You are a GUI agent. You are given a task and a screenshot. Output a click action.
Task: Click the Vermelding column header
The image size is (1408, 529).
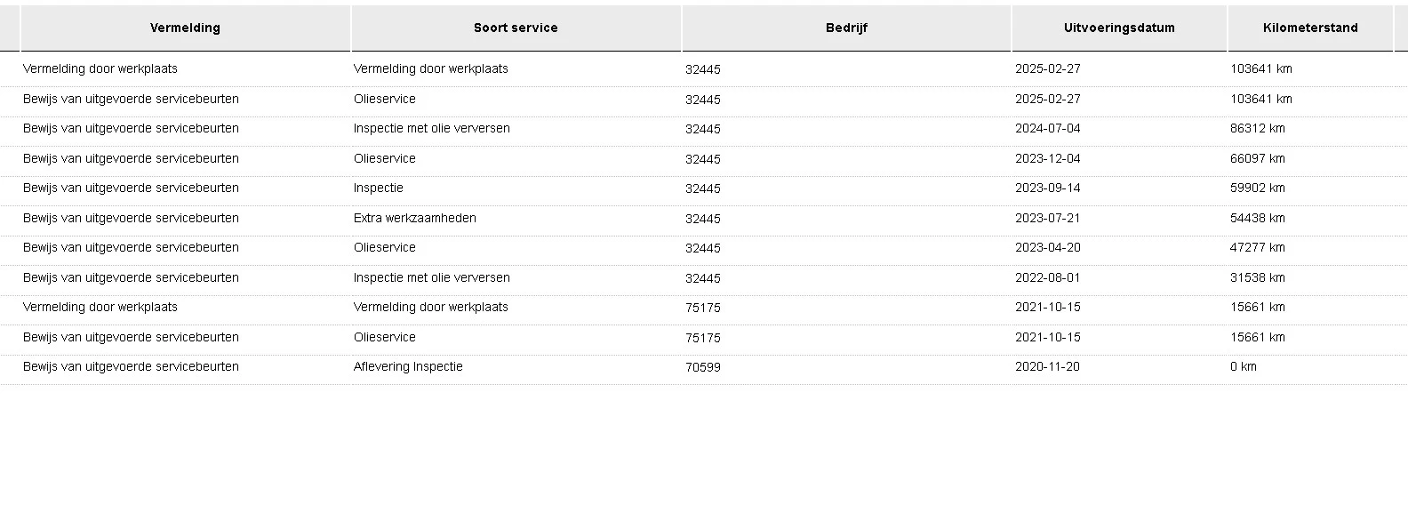[185, 28]
